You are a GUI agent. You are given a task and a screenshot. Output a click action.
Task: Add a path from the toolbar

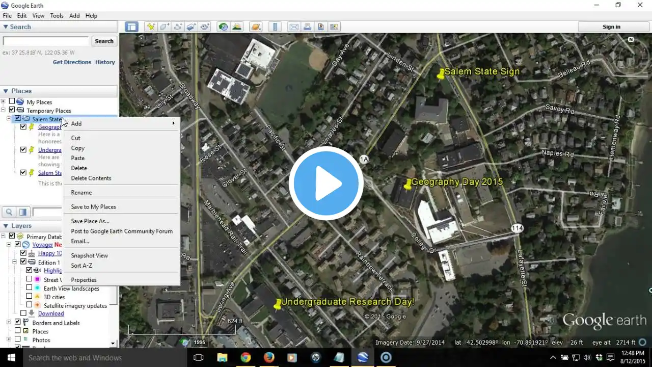click(x=178, y=27)
